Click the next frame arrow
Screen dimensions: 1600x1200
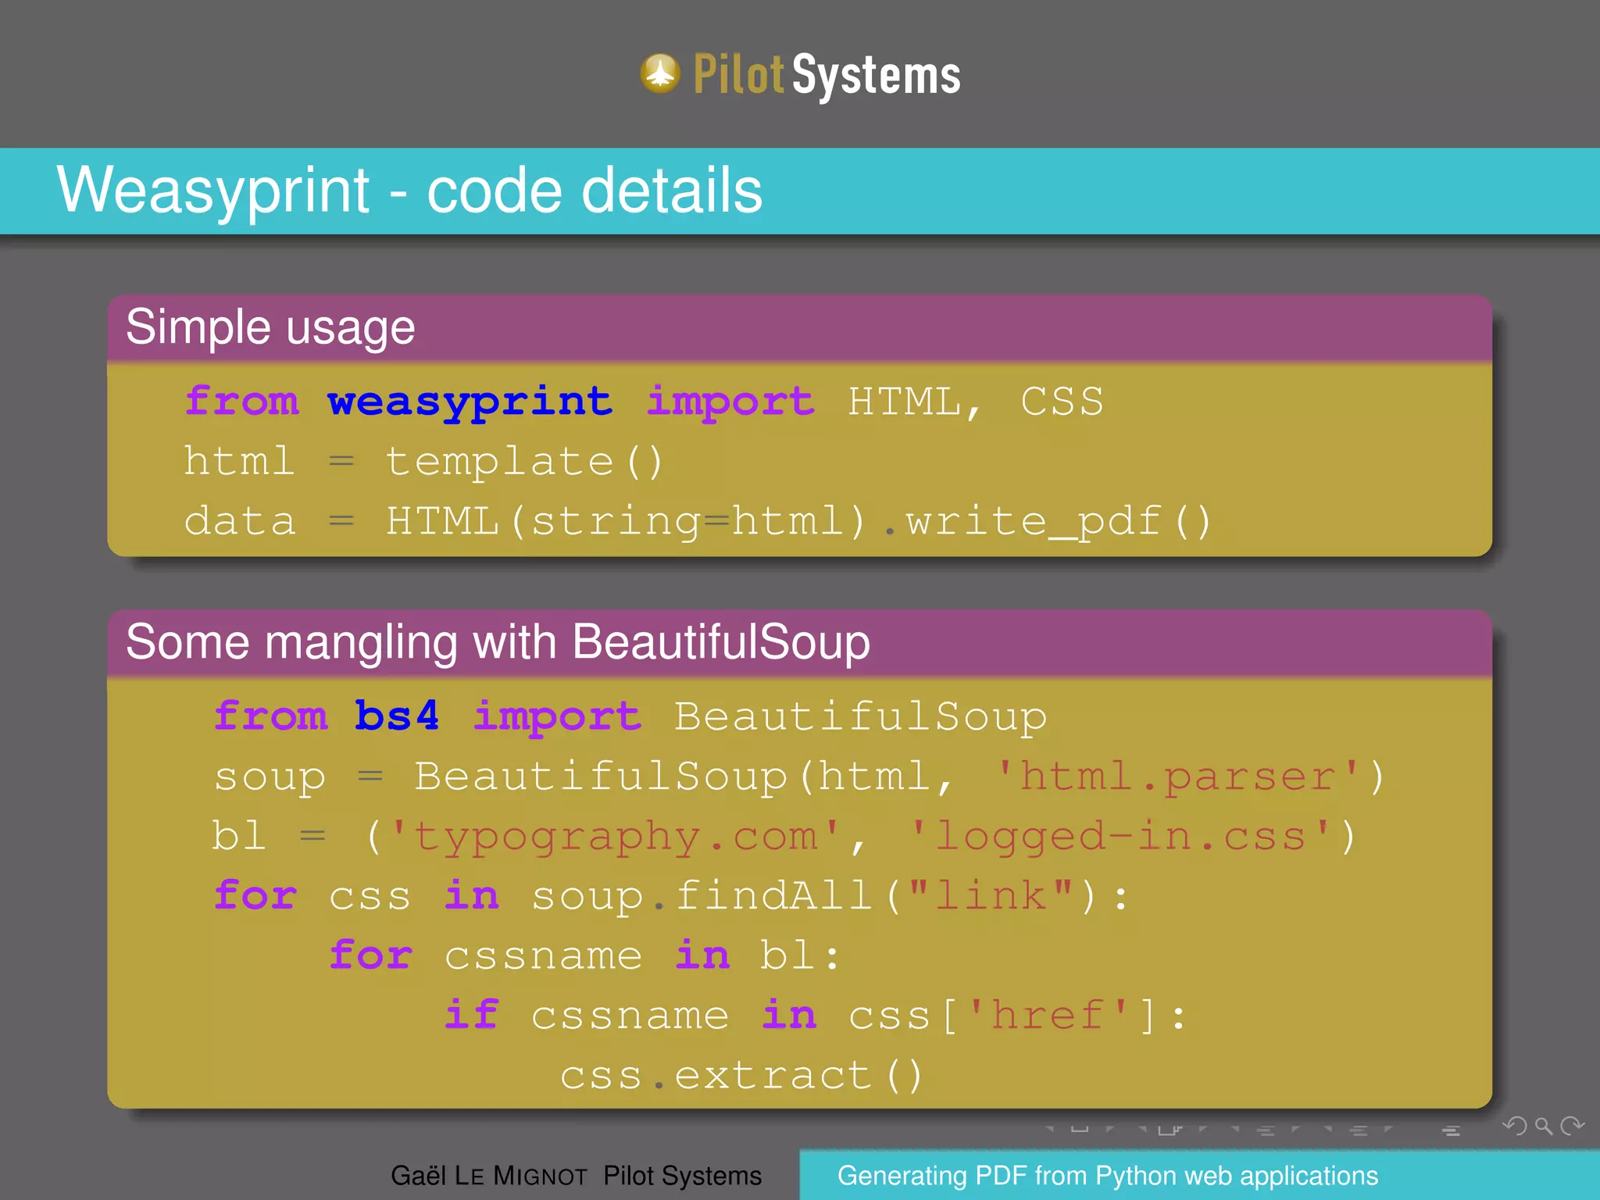(1203, 1129)
